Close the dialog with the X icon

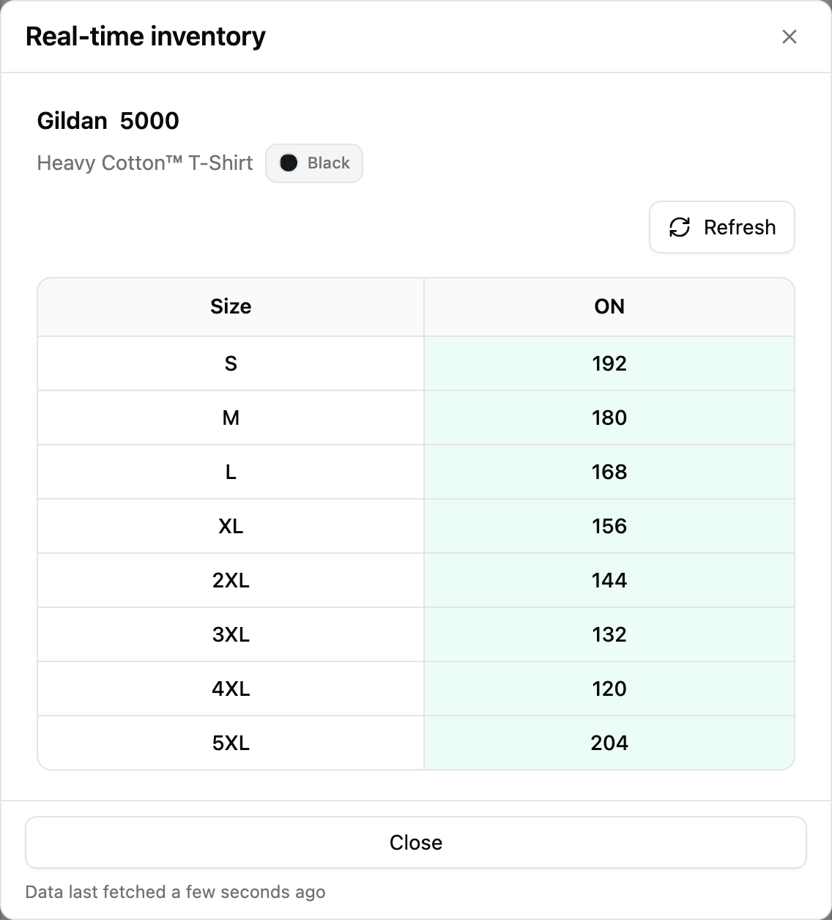point(789,37)
